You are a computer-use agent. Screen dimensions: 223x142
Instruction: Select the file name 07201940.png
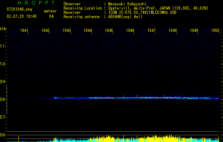tap(19, 10)
